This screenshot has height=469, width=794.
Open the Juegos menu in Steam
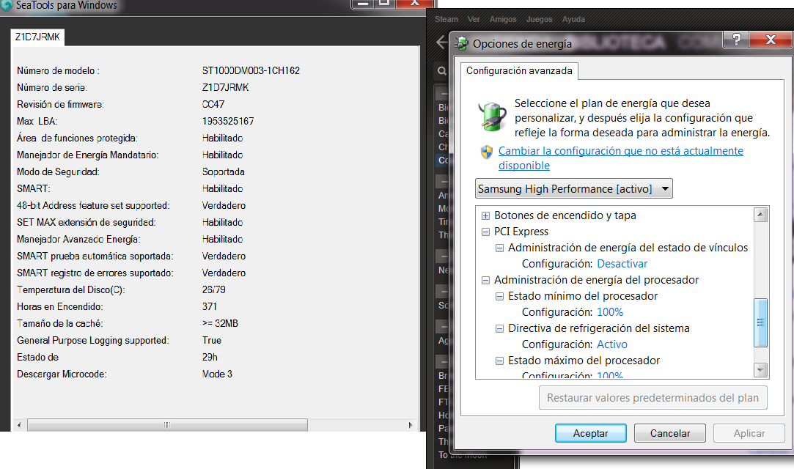coord(540,19)
